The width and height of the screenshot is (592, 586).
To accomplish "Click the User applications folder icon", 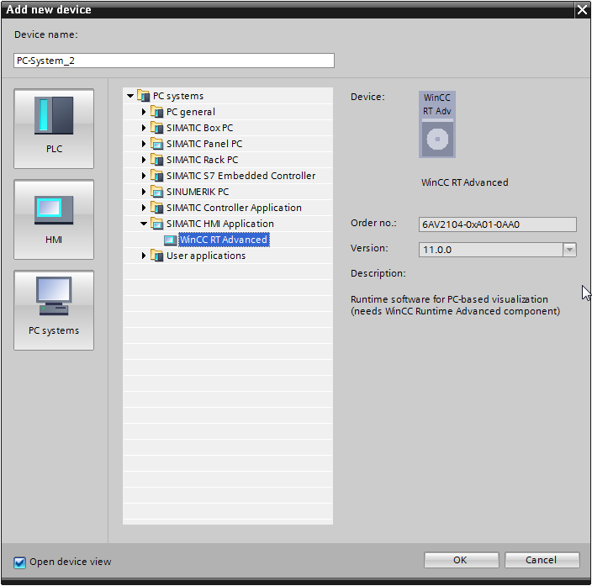I will pos(157,256).
